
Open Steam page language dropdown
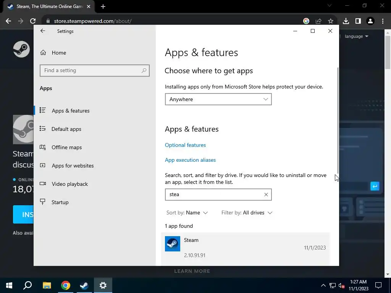tap(356, 36)
